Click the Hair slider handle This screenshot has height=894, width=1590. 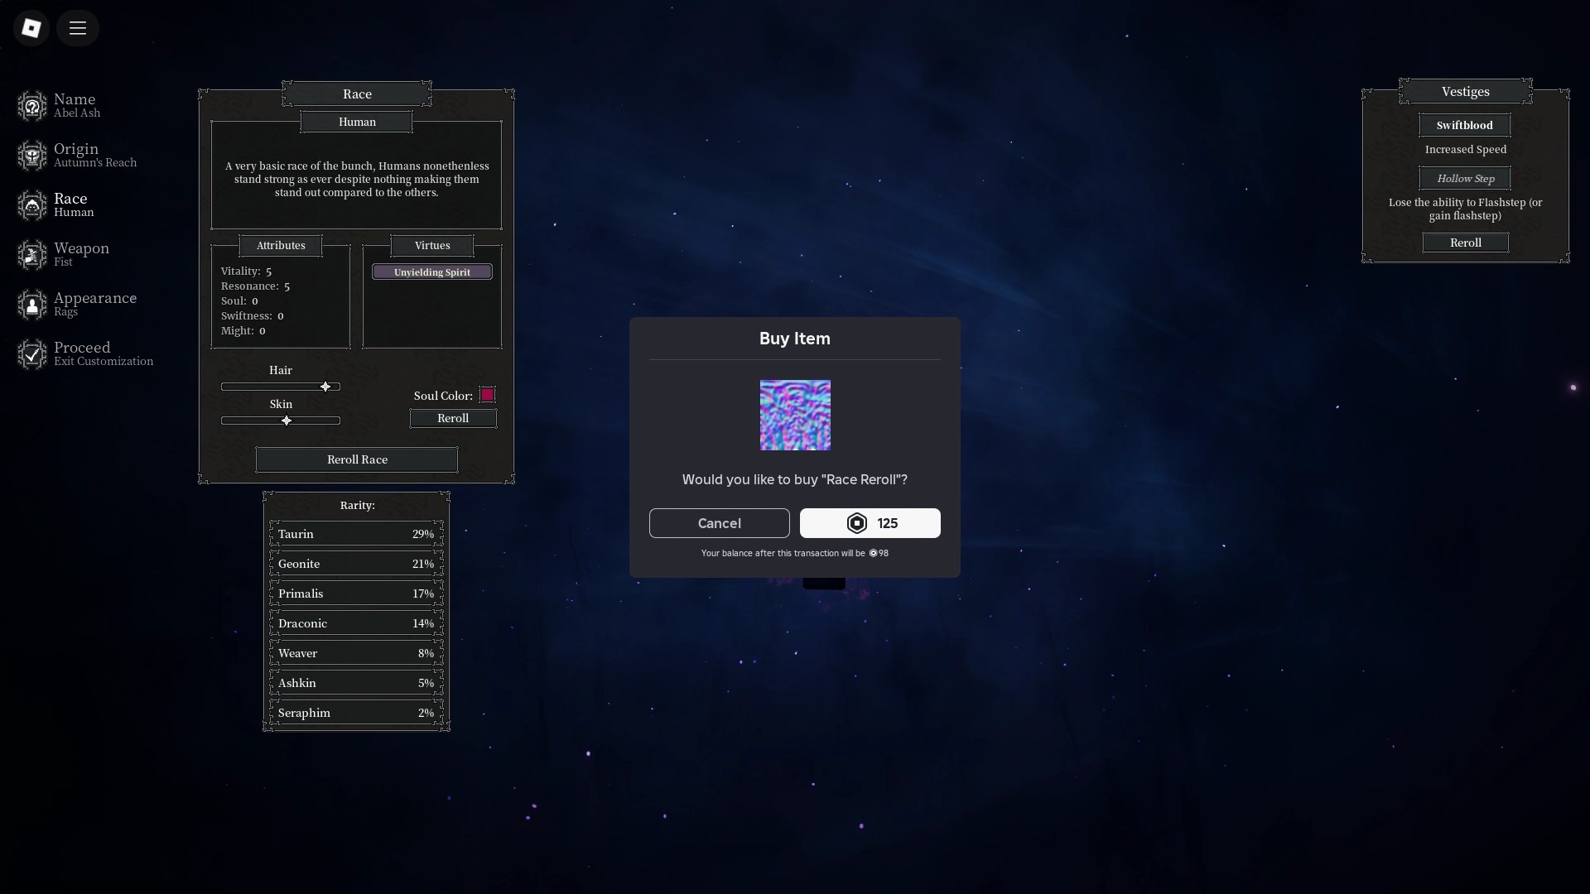click(325, 387)
